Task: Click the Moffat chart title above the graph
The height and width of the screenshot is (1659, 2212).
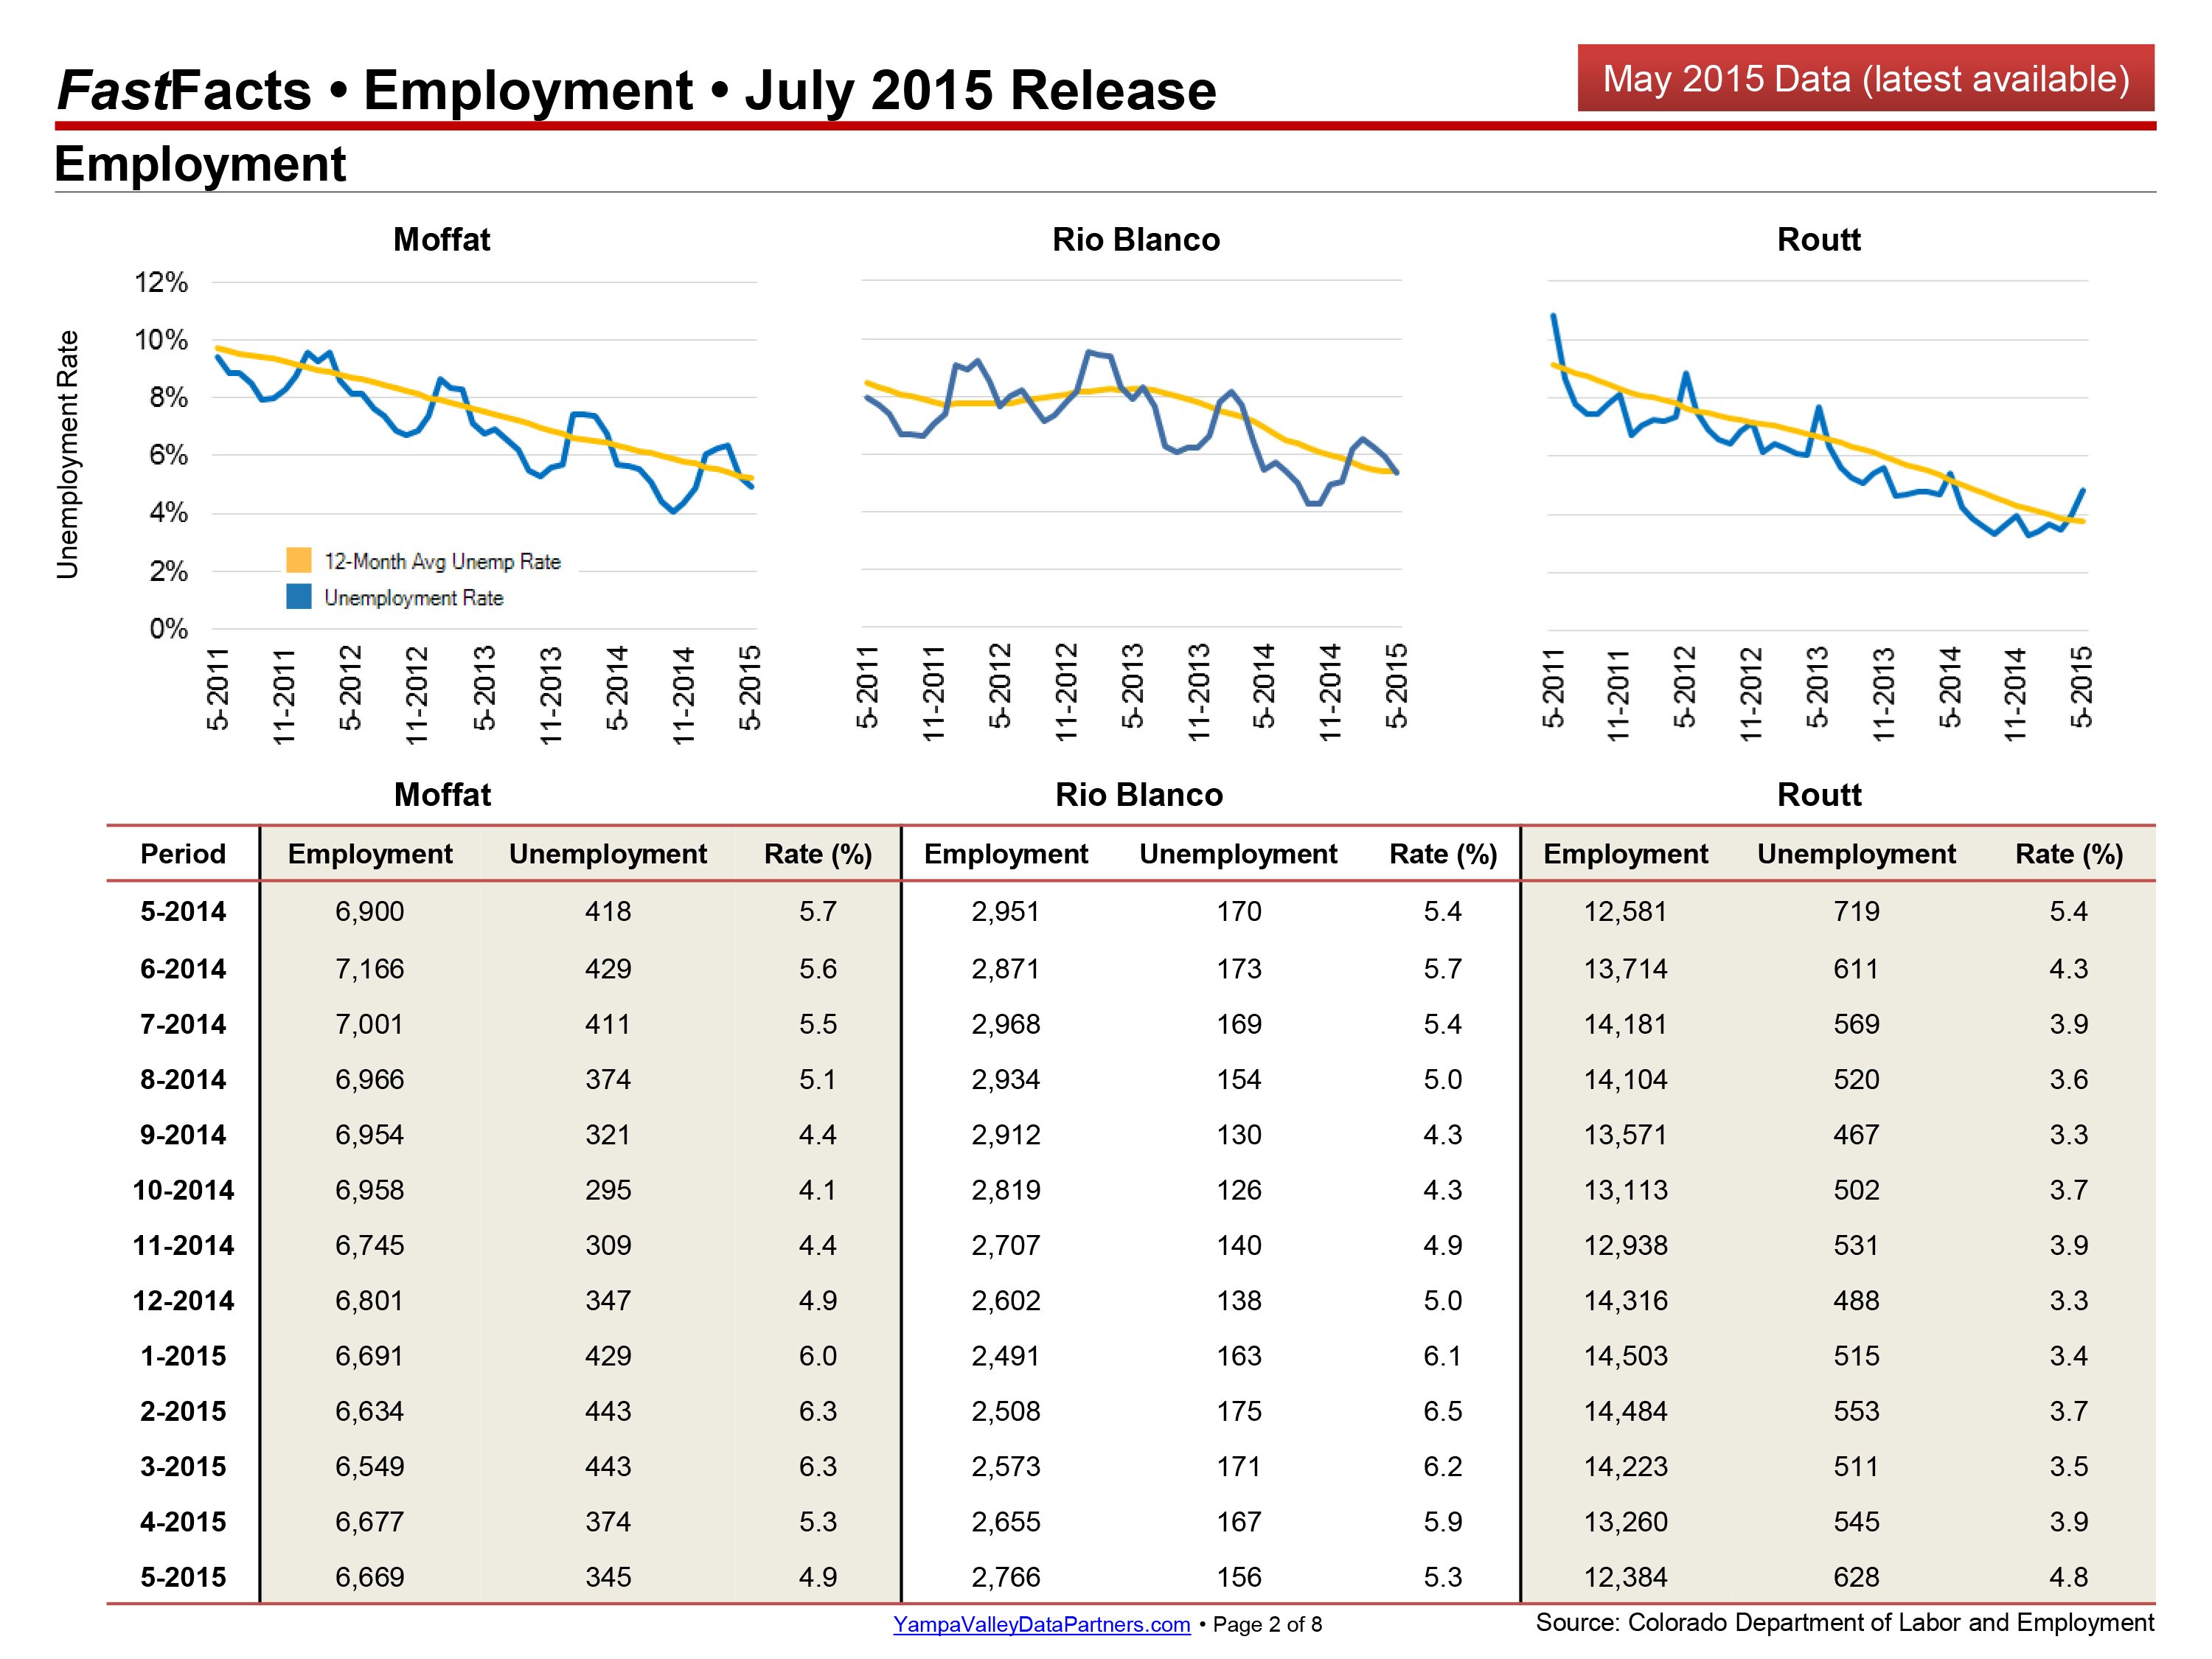Action: [442, 240]
